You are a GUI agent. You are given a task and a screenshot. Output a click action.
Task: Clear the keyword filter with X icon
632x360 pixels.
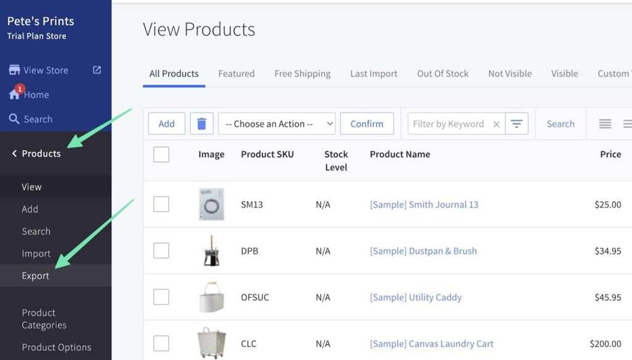[496, 124]
